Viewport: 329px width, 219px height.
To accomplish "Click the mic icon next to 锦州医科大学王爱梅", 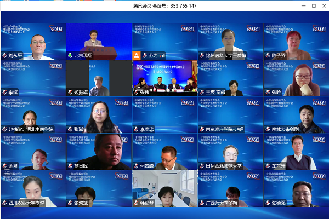I will (x=202, y=55).
